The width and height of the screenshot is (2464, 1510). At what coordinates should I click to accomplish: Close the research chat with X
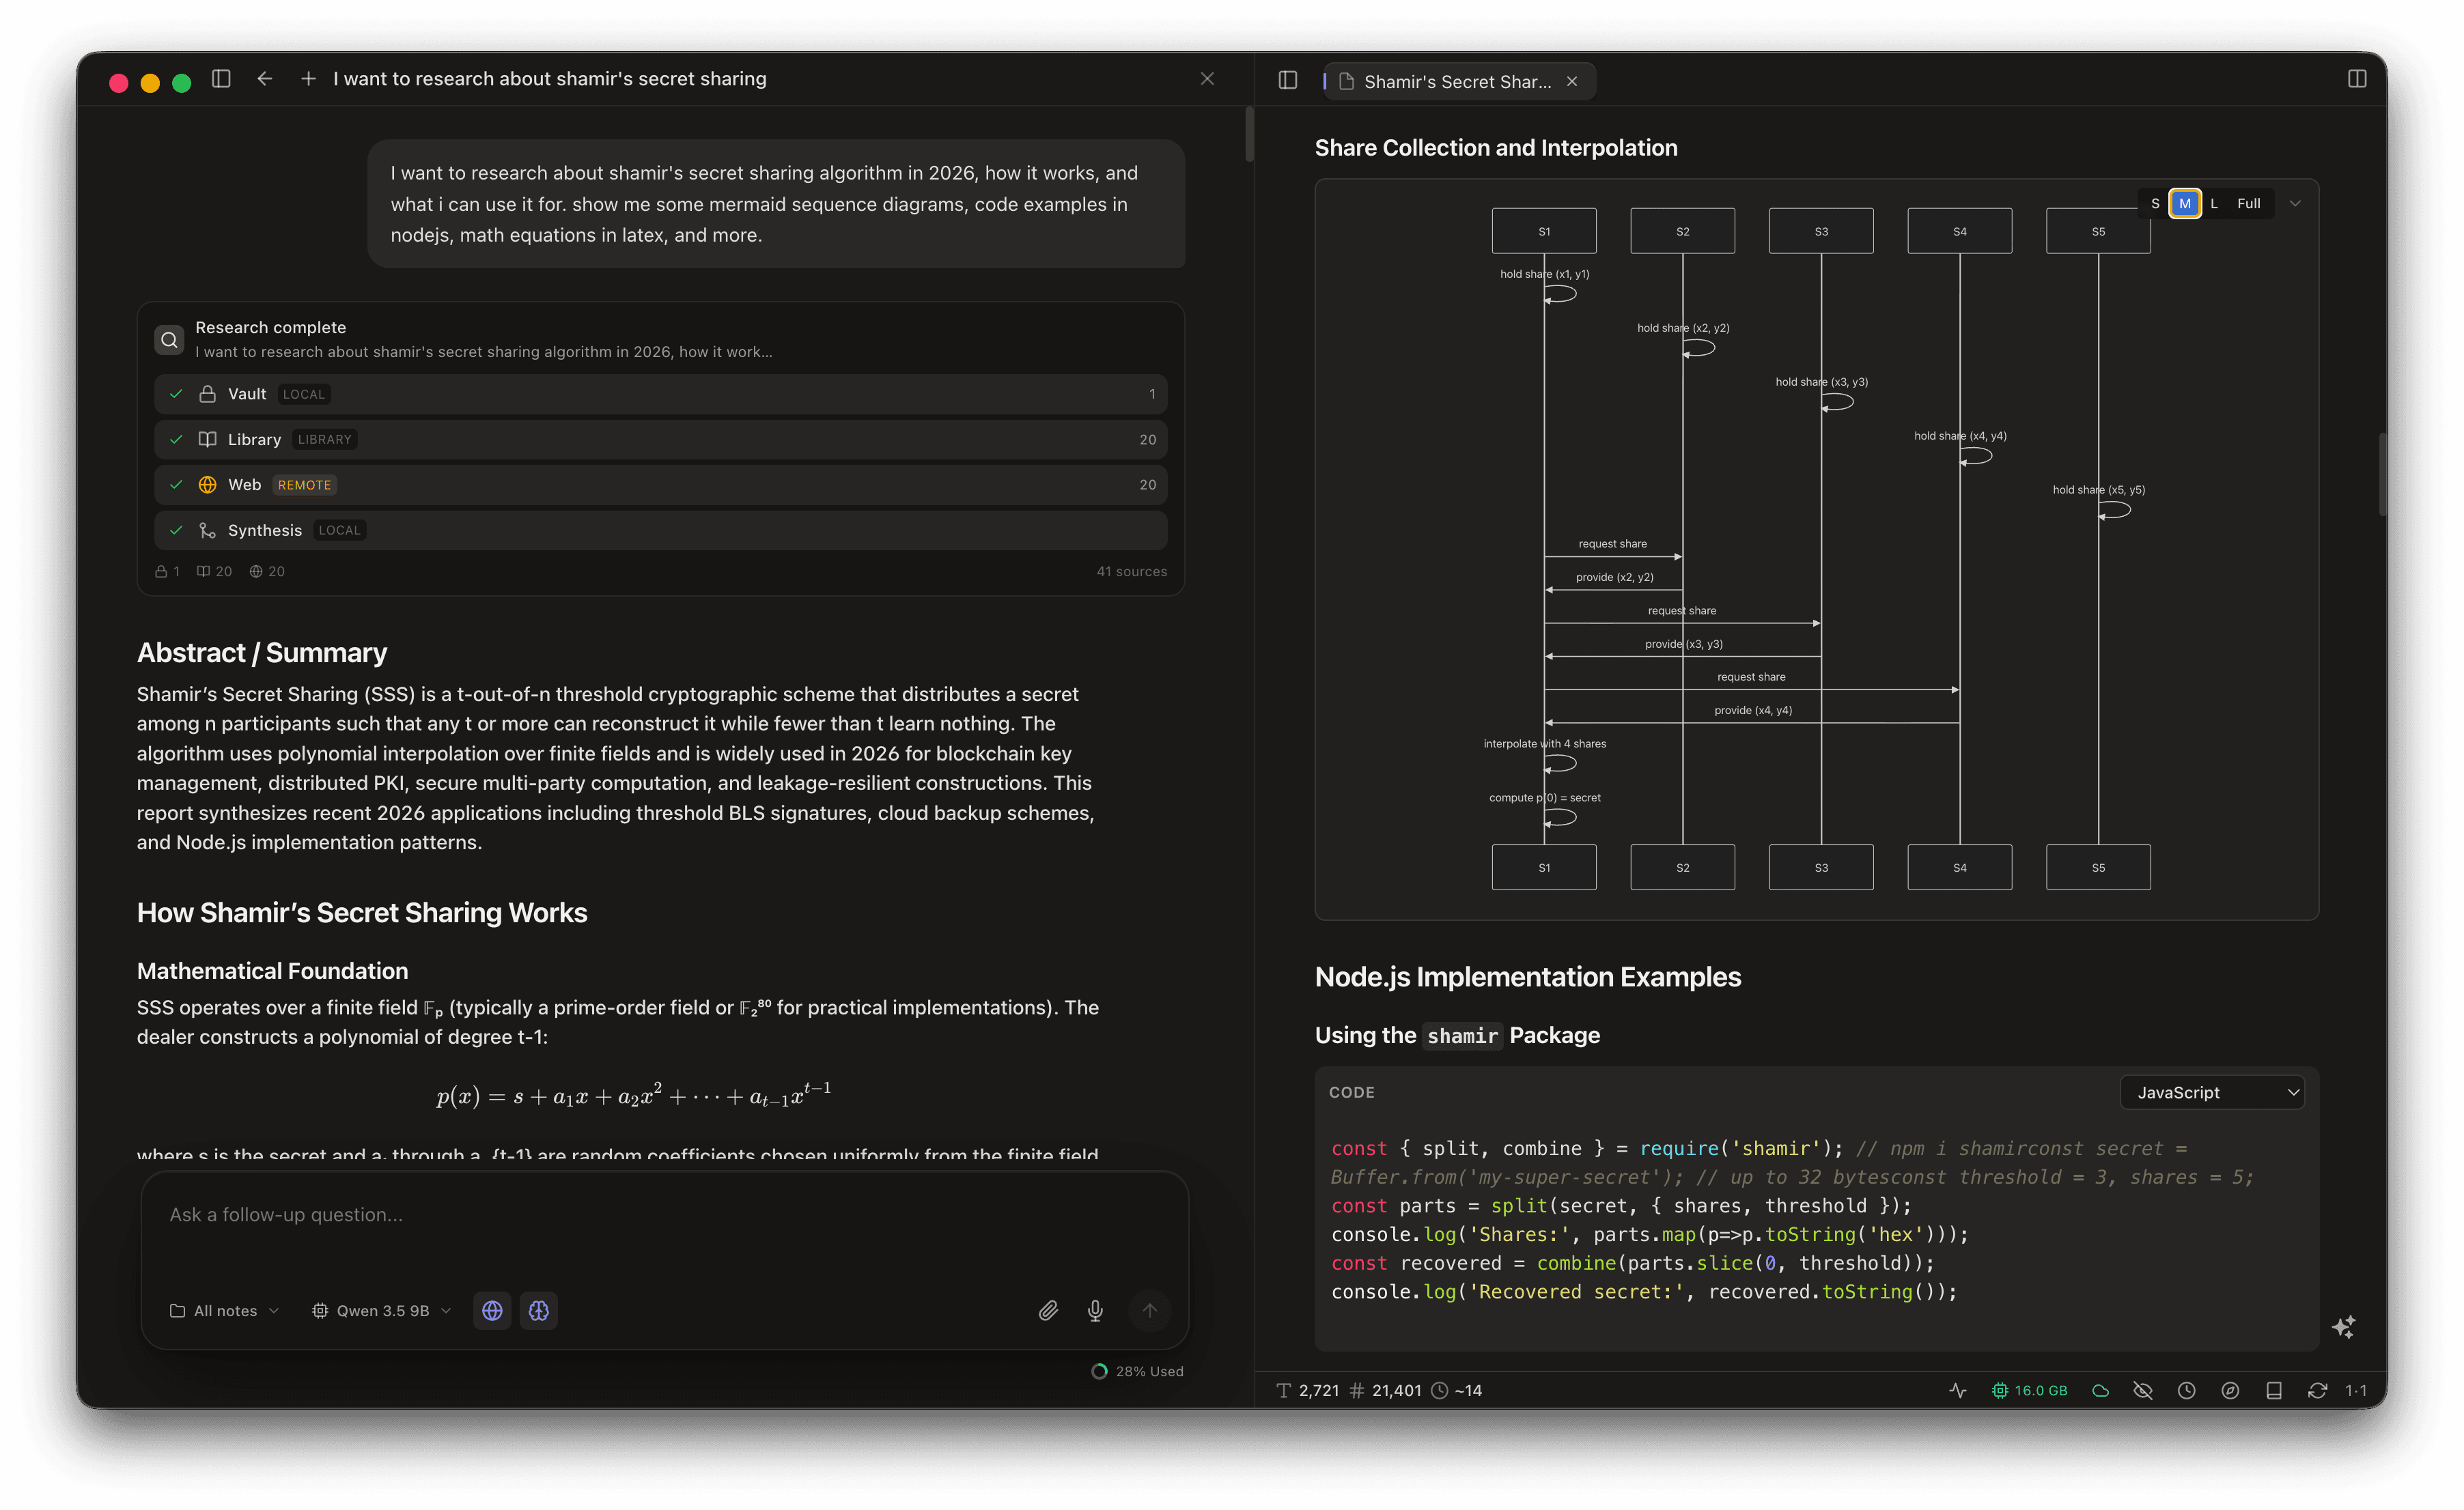tap(1207, 79)
